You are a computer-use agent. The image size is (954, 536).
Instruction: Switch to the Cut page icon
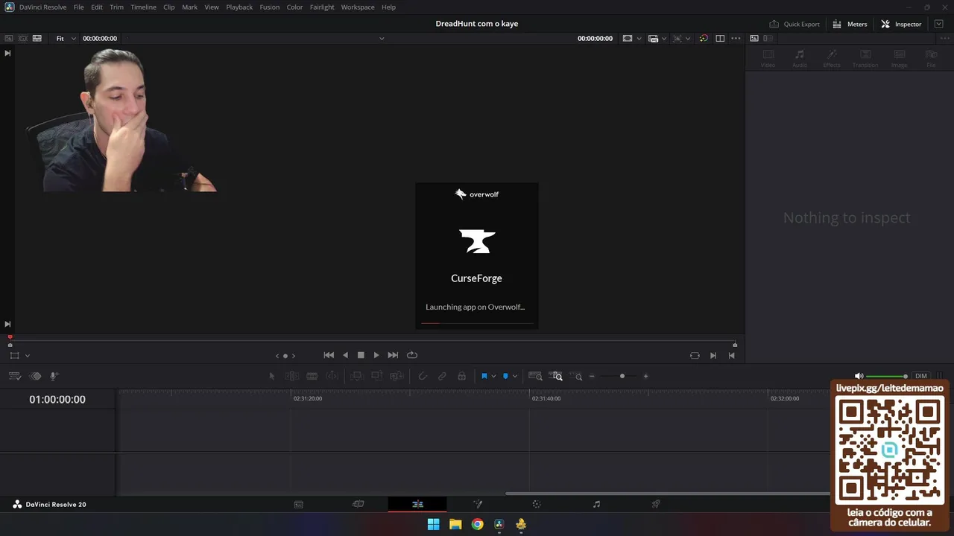pos(358,504)
